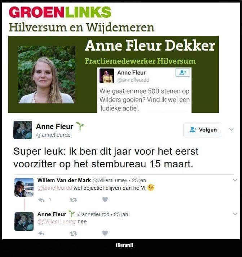Viewport: 242px width, 257px height.
Task: Open Willem Van der Mark's profile picture
Action: (24, 187)
